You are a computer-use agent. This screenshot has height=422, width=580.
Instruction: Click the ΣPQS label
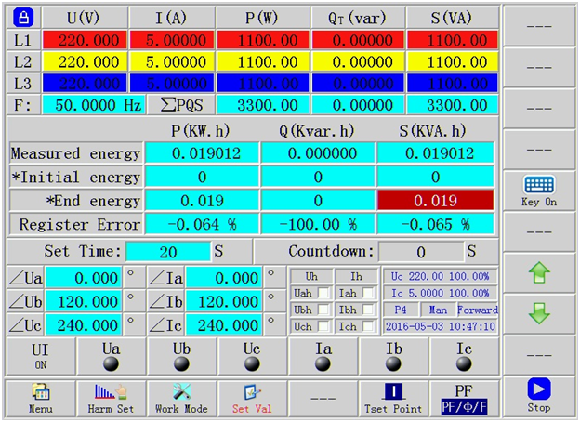tap(181, 105)
